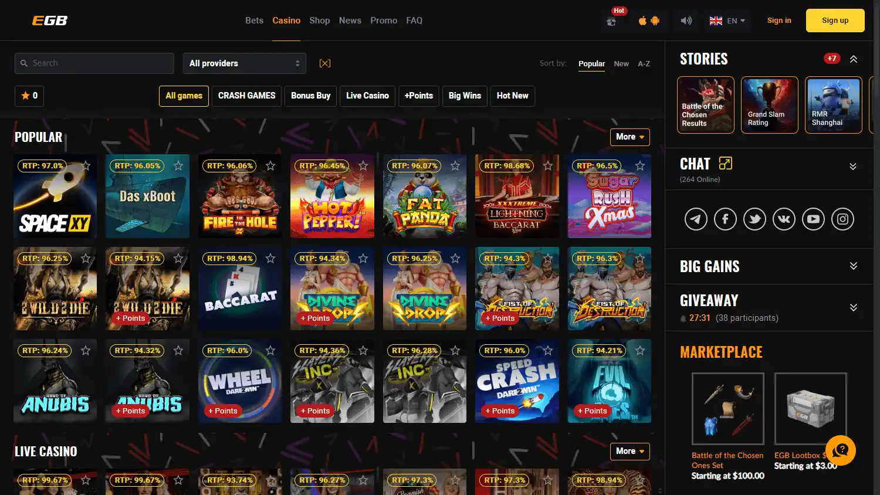
Task: Open the Grand Slam Rating story
Action: click(770, 105)
